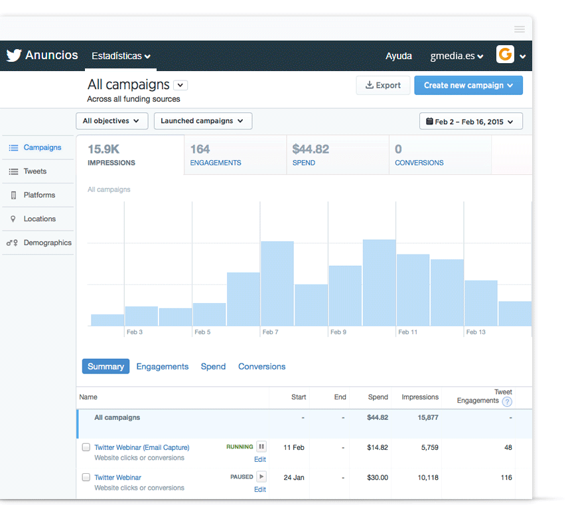Click the 24 Jan start date

294,477
